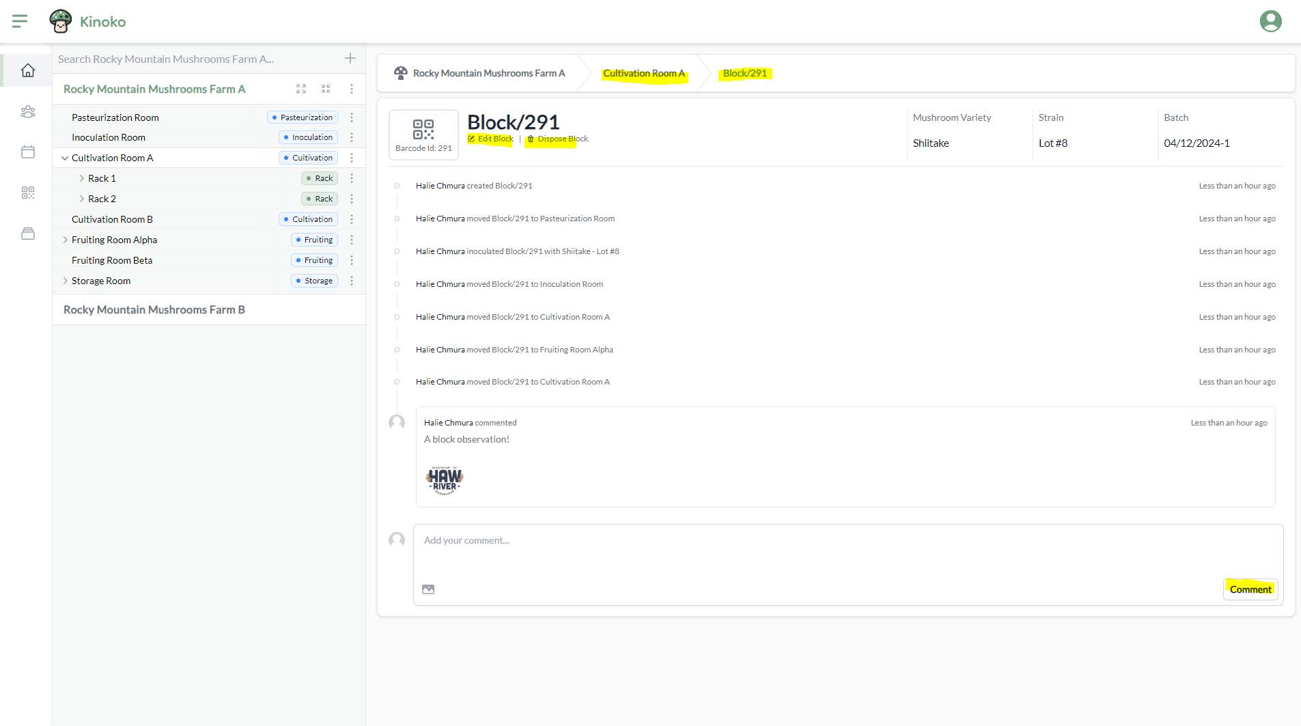Go to Home in the sidebar

coord(28,70)
